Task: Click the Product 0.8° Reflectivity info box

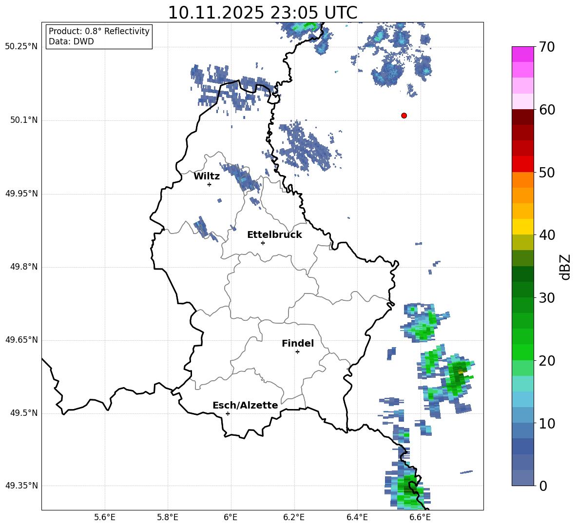Action: [99, 37]
